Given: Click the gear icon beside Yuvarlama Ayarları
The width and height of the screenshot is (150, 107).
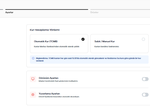Looking at the screenshot, I should (33, 95).
